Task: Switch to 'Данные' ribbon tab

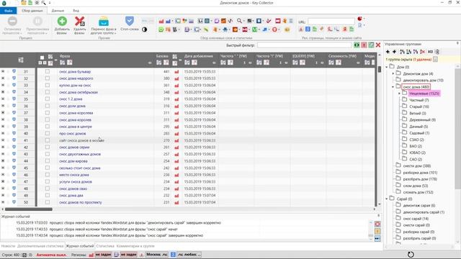Action: tap(58, 11)
